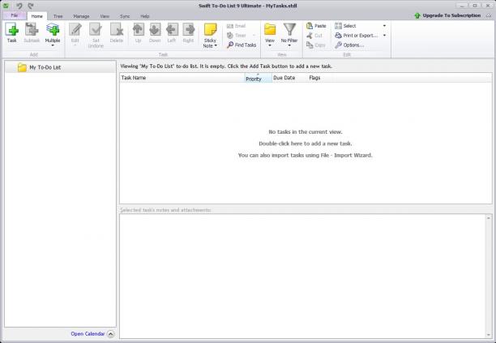Create a Sticky Note
The image size is (496, 343).
tap(210, 33)
